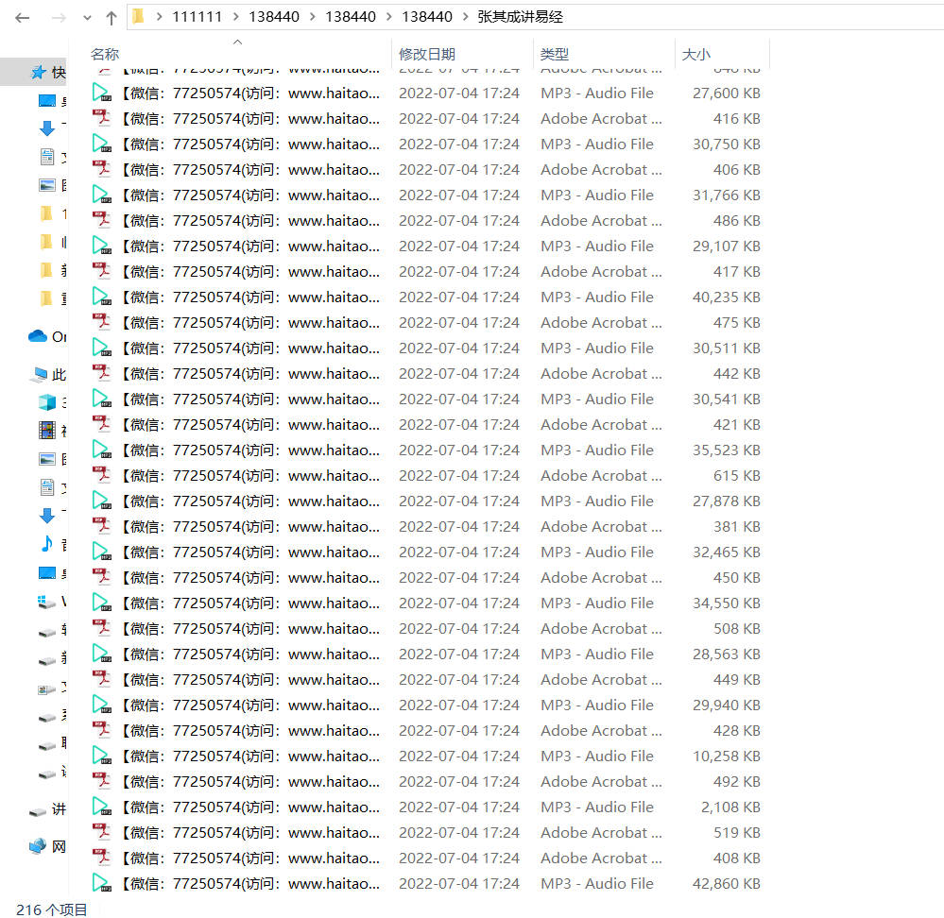
Task: Click MP3 file icon of the 27,600 KB row
Action: click(x=101, y=93)
